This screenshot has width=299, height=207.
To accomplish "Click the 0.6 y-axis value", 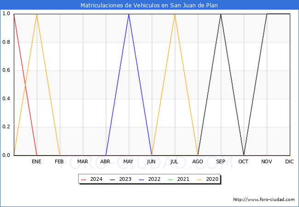I will click(x=6, y=70).
